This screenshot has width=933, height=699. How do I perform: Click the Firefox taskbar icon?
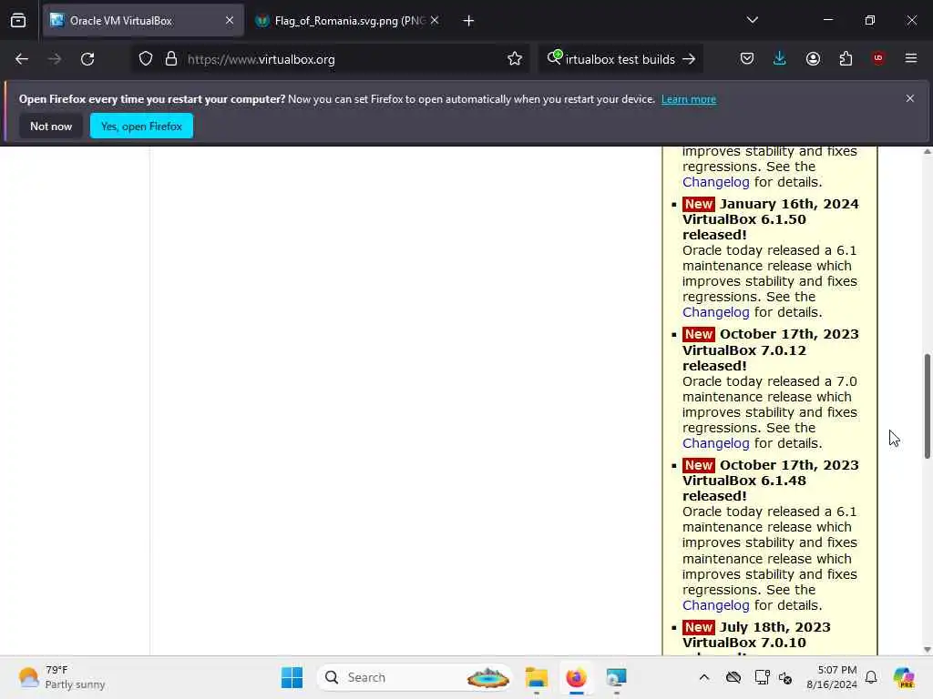[576, 677]
